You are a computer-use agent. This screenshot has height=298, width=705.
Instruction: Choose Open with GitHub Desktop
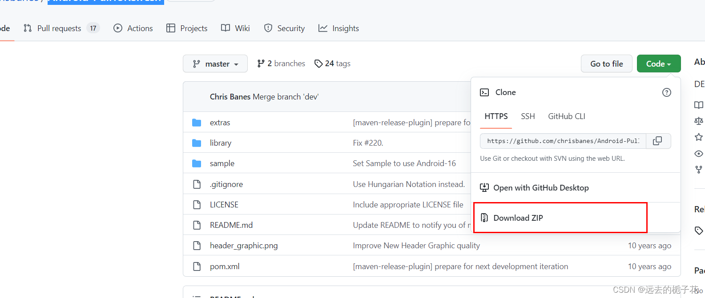576,187
